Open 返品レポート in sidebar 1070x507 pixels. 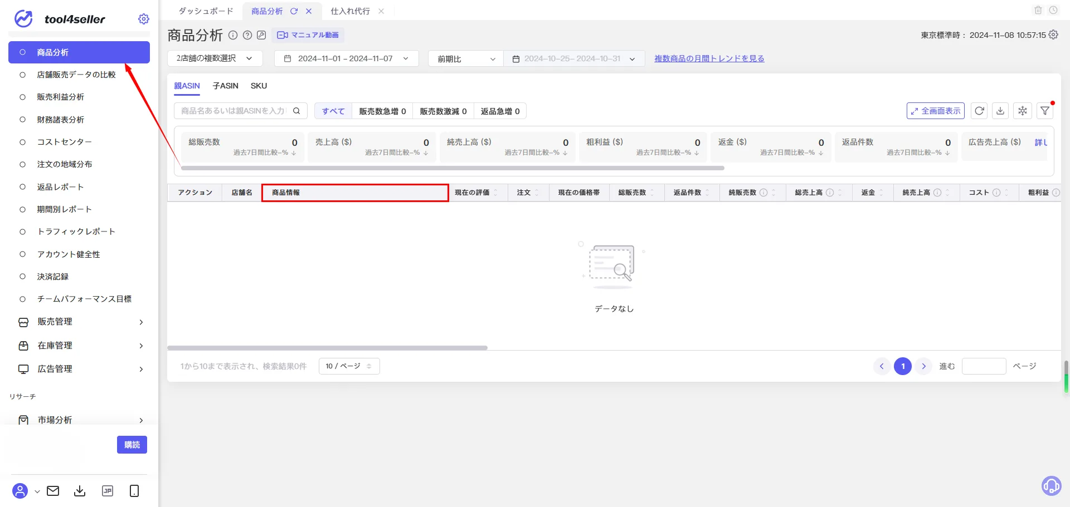[x=61, y=187]
